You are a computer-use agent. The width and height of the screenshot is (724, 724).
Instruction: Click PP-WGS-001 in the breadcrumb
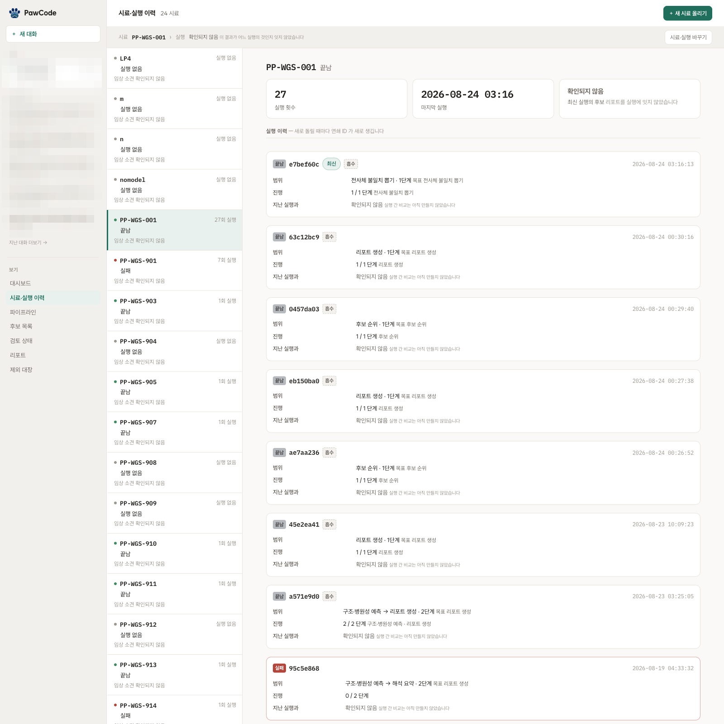(x=148, y=38)
